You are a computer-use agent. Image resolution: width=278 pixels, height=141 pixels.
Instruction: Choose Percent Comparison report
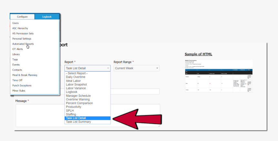[x=87, y=103]
